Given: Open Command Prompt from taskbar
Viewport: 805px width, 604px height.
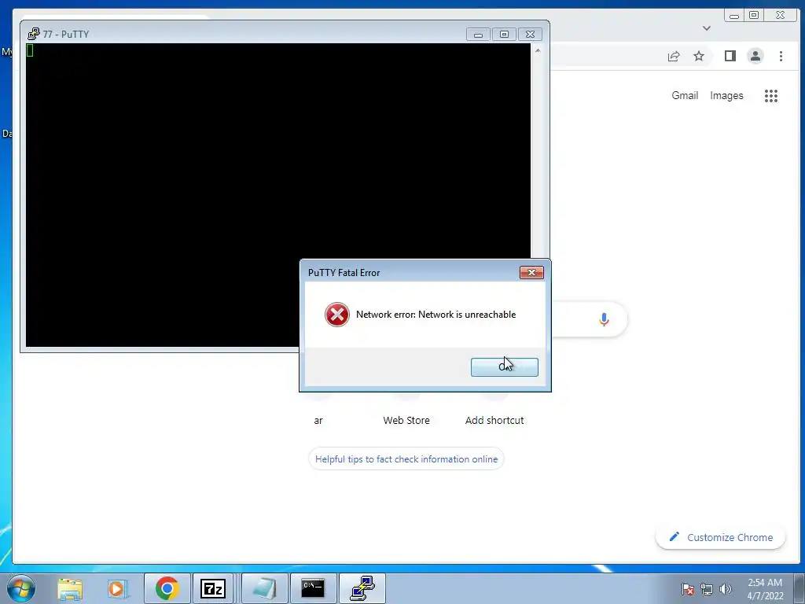Looking at the screenshot, I should [313, 588].
